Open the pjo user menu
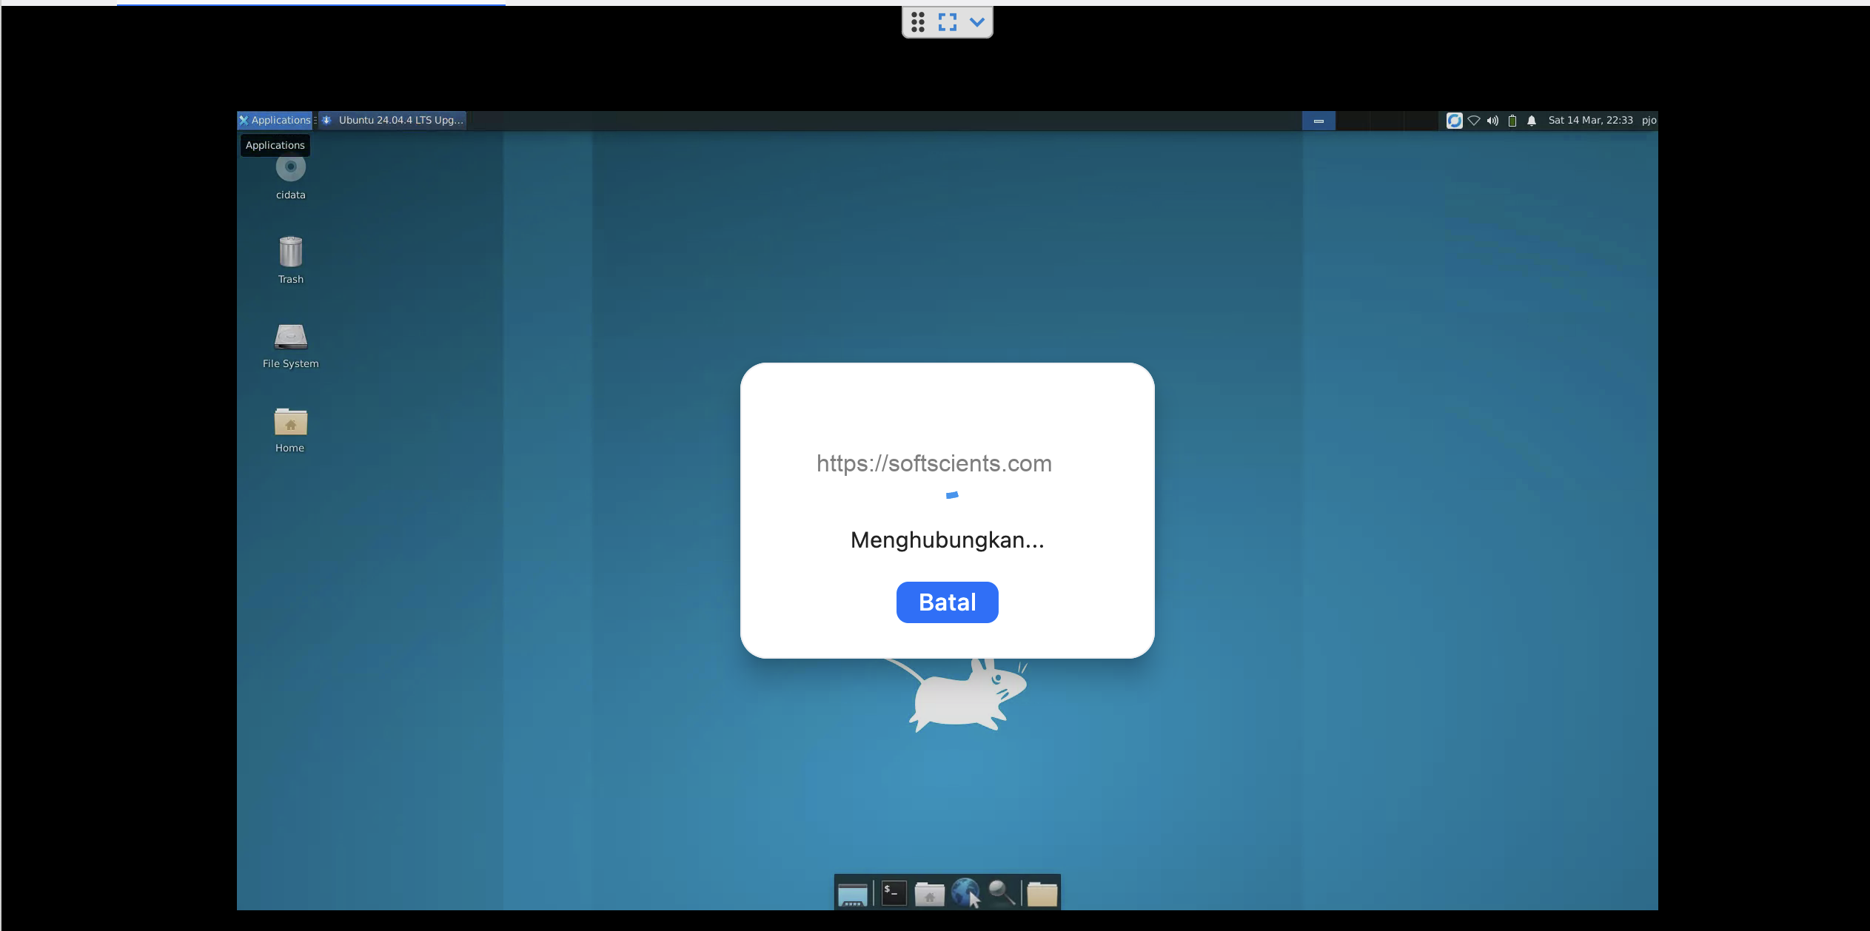The image size is (1870, 931). click(x=1649, y=120)
